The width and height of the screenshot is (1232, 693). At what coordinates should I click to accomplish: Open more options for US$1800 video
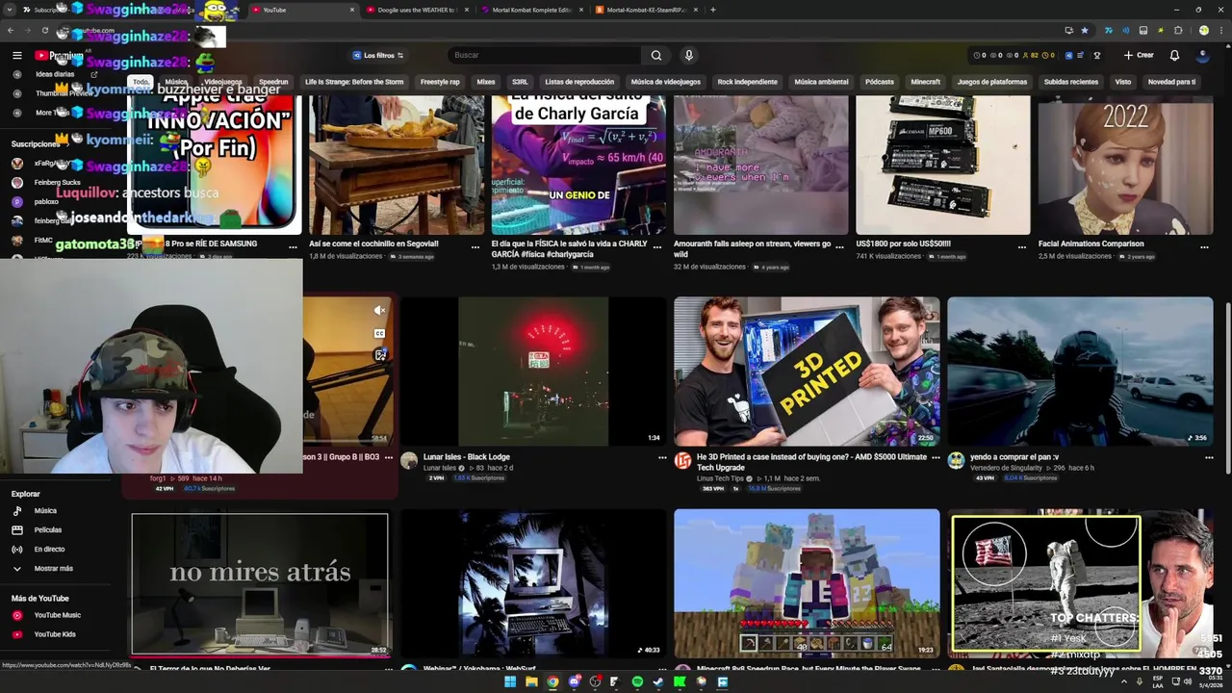coord(1022,246)
